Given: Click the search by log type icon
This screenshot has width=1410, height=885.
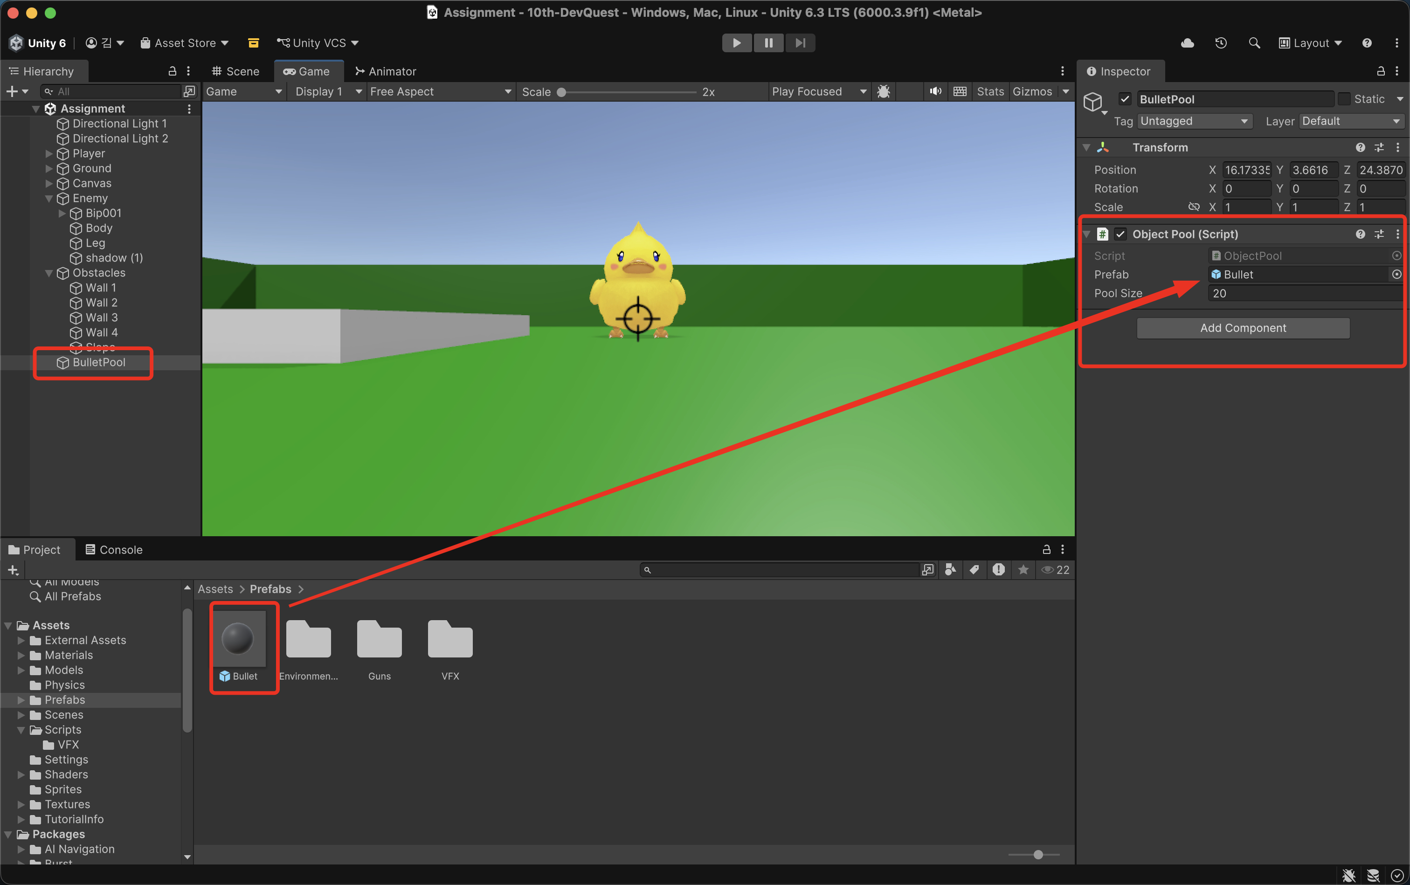Looking at the screenshot, I should coord(999,569).
